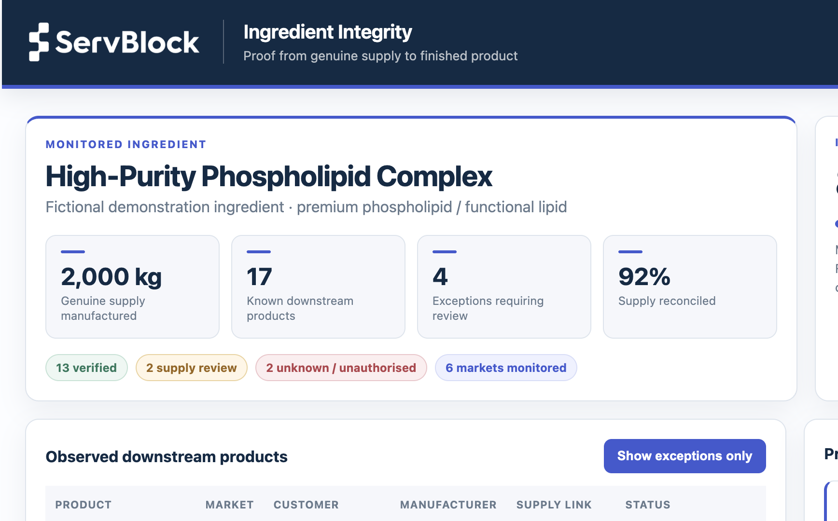Open the 4 exceptions requiring review card
Viewport: 838px width, 521px height.
pyautogui.click(x=504, y=287)
